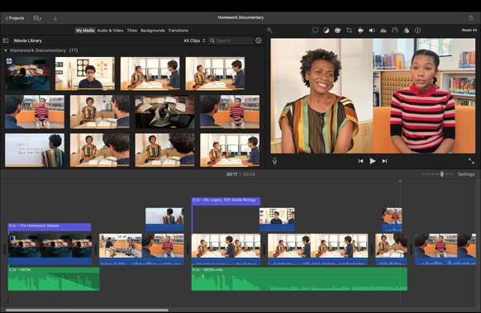Click the voiceover microphone icon

click(274, 161)
